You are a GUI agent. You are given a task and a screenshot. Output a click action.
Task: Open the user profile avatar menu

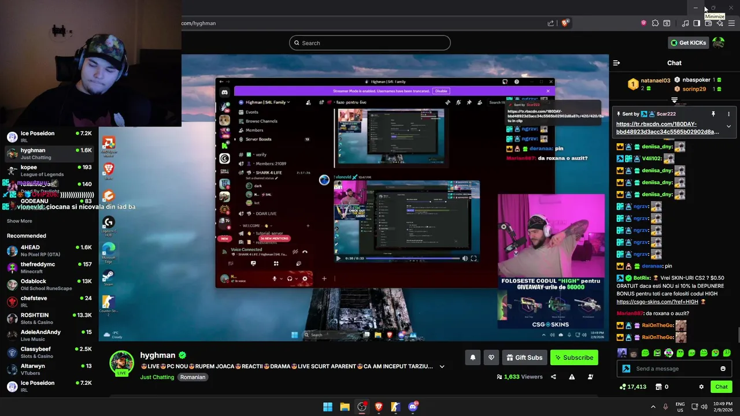pos(719,43)
